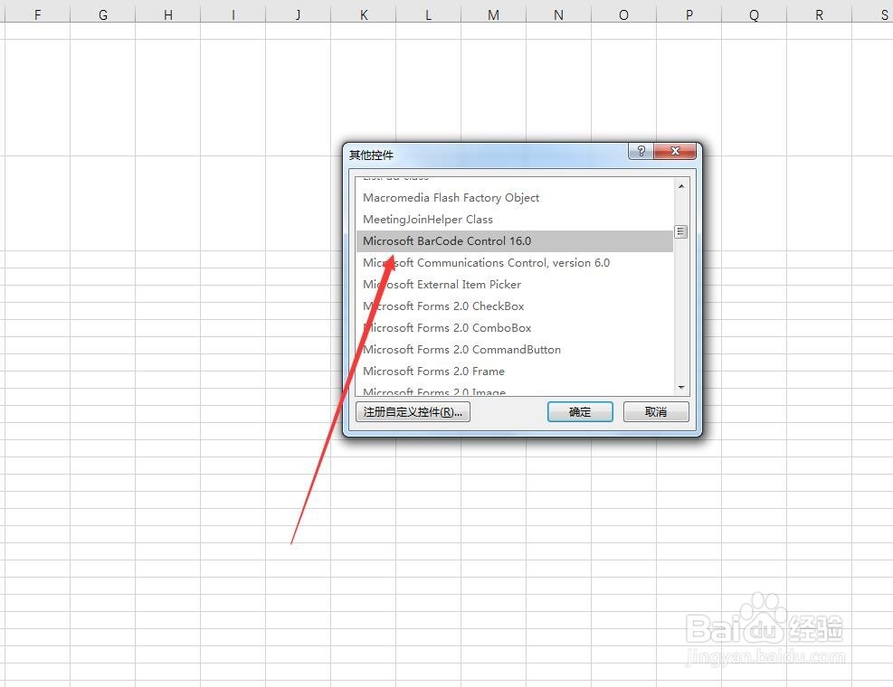Viewport: 893px width, 687px height.
Task: Select Microsoft Forms 2.0 ComboBox
Action: (514, 327)
